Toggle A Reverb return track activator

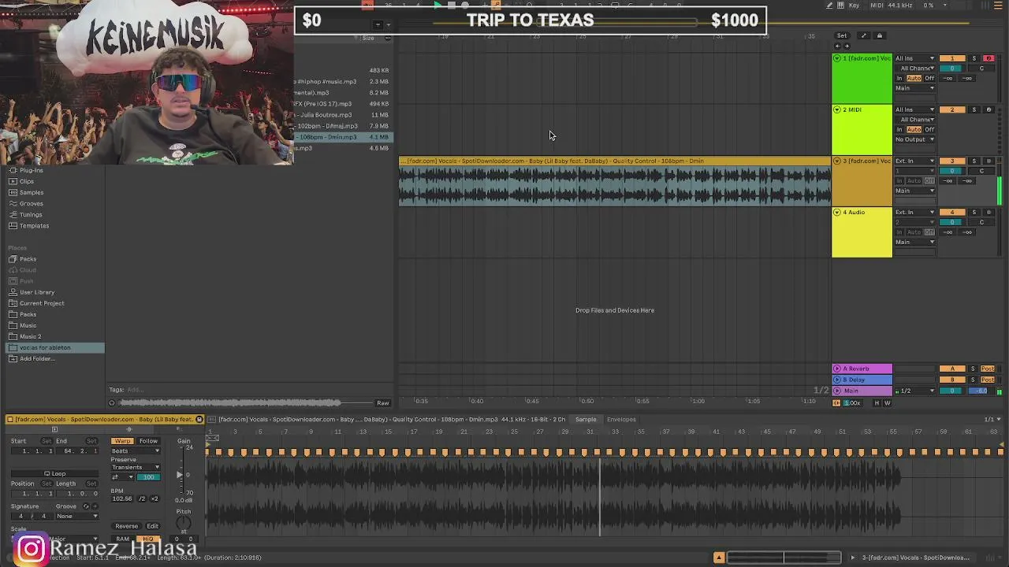click(951, 369)
